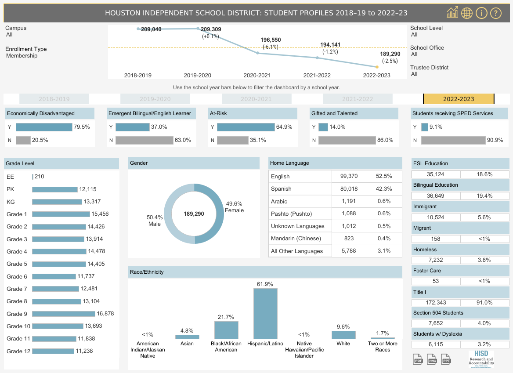Click the Homeless count 7,232
Screen dimensions: 513x373
coord(436,260)
